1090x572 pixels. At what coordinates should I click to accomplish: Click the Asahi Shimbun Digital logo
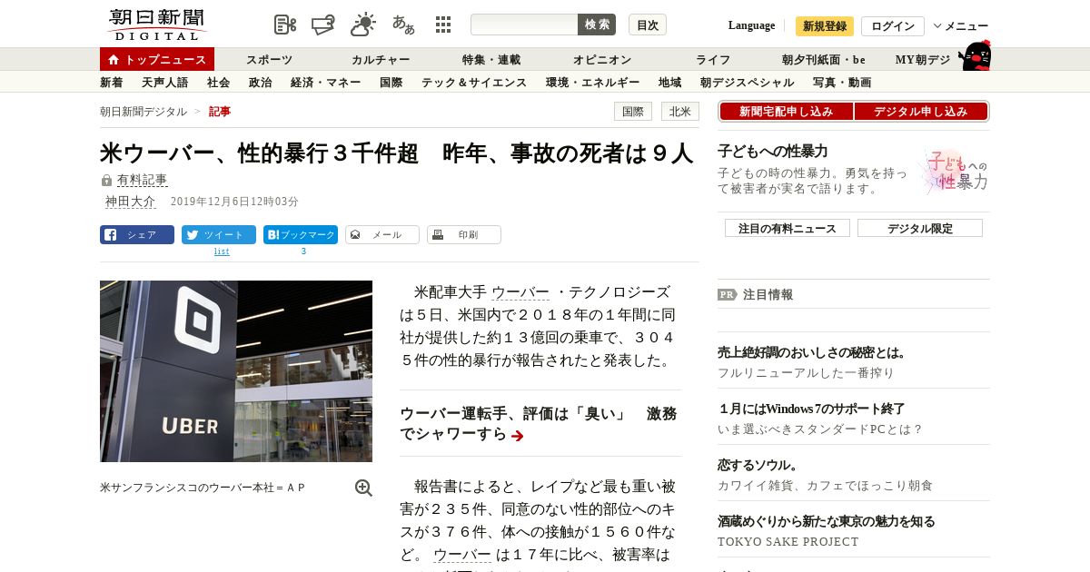pyautogui.click(x=156, y=25)
